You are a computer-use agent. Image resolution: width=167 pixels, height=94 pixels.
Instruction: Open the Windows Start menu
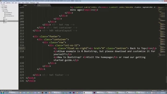2,93
